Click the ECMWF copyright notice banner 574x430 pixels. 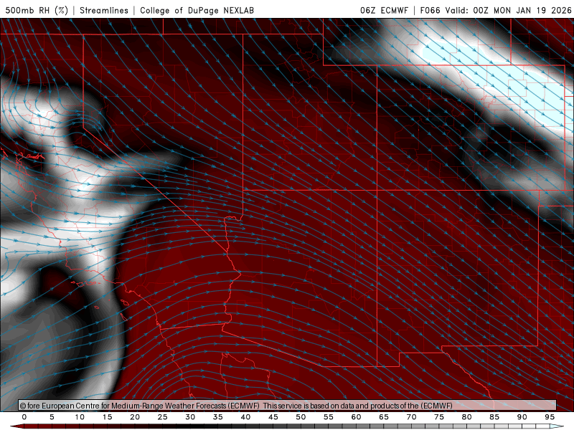click(x=288, y=406)
